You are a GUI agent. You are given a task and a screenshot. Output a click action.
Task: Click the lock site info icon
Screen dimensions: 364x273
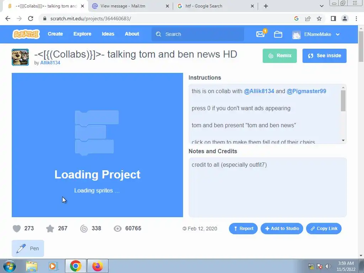click(x=45, y=18)
